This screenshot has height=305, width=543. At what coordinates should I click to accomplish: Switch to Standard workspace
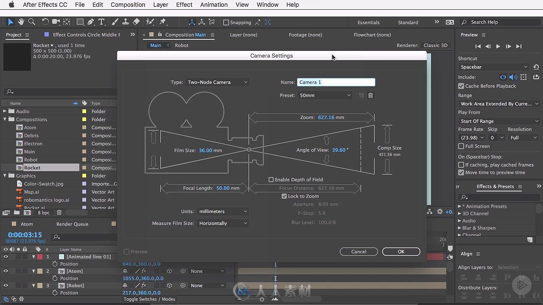tap(408, 22)
